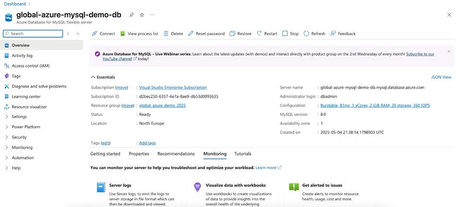The width and height of the screenshot is (459, 207).
Task: Refresh the overview page
Action: pos(314,33)
